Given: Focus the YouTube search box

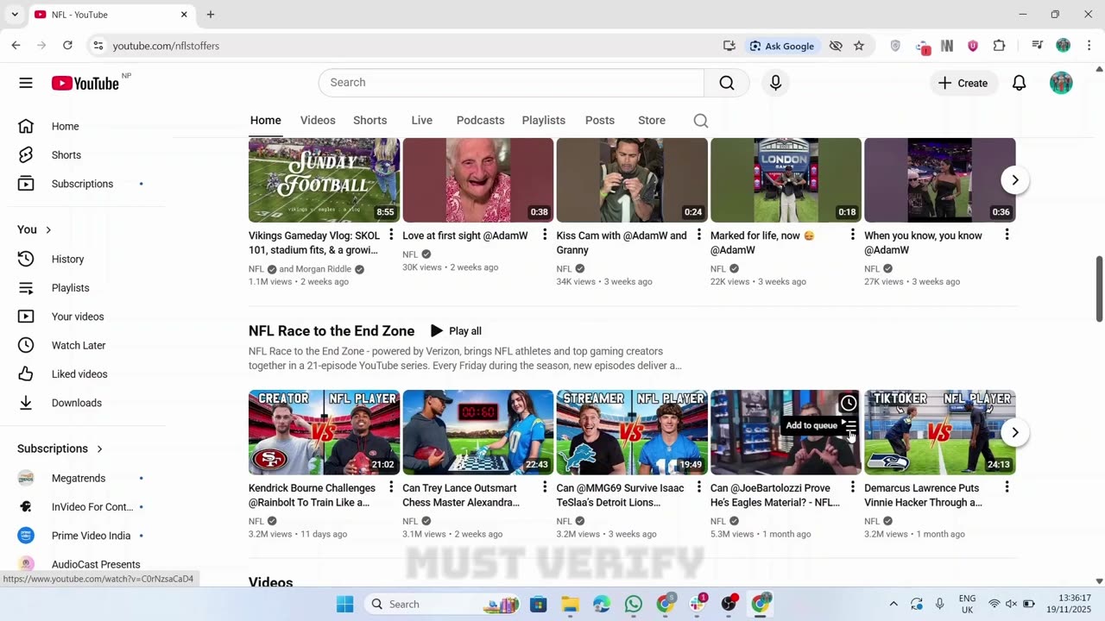Looking at the screenshot, I should [511, 83].
